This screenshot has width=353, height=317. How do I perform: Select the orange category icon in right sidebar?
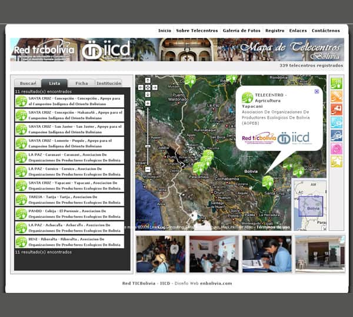[x=337, y=97]
